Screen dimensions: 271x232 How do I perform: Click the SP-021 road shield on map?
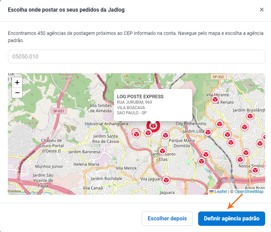point(59,111)
